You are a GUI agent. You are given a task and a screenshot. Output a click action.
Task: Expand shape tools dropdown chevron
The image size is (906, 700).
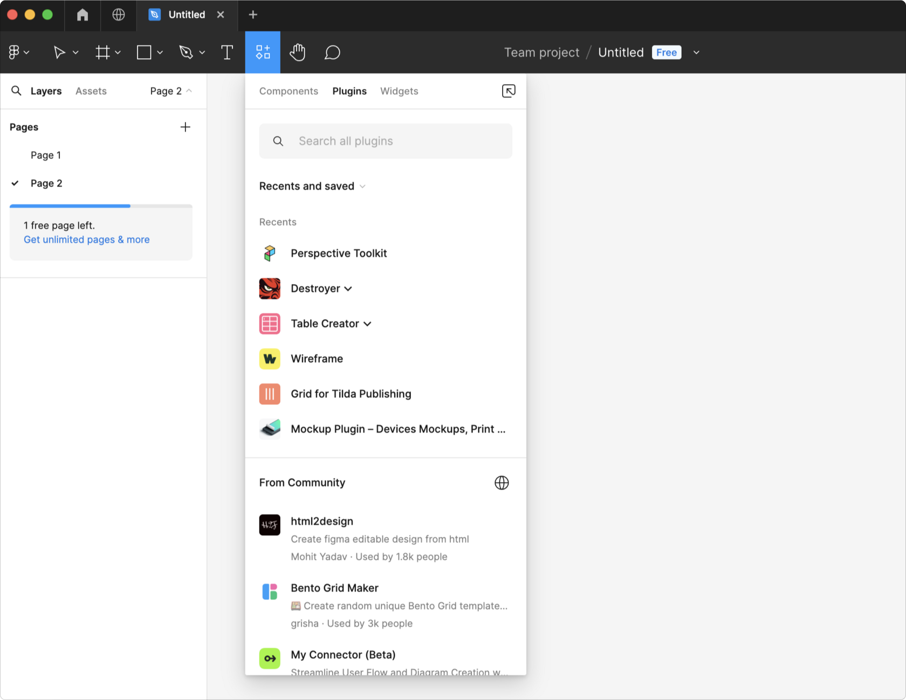click(160, 52)
